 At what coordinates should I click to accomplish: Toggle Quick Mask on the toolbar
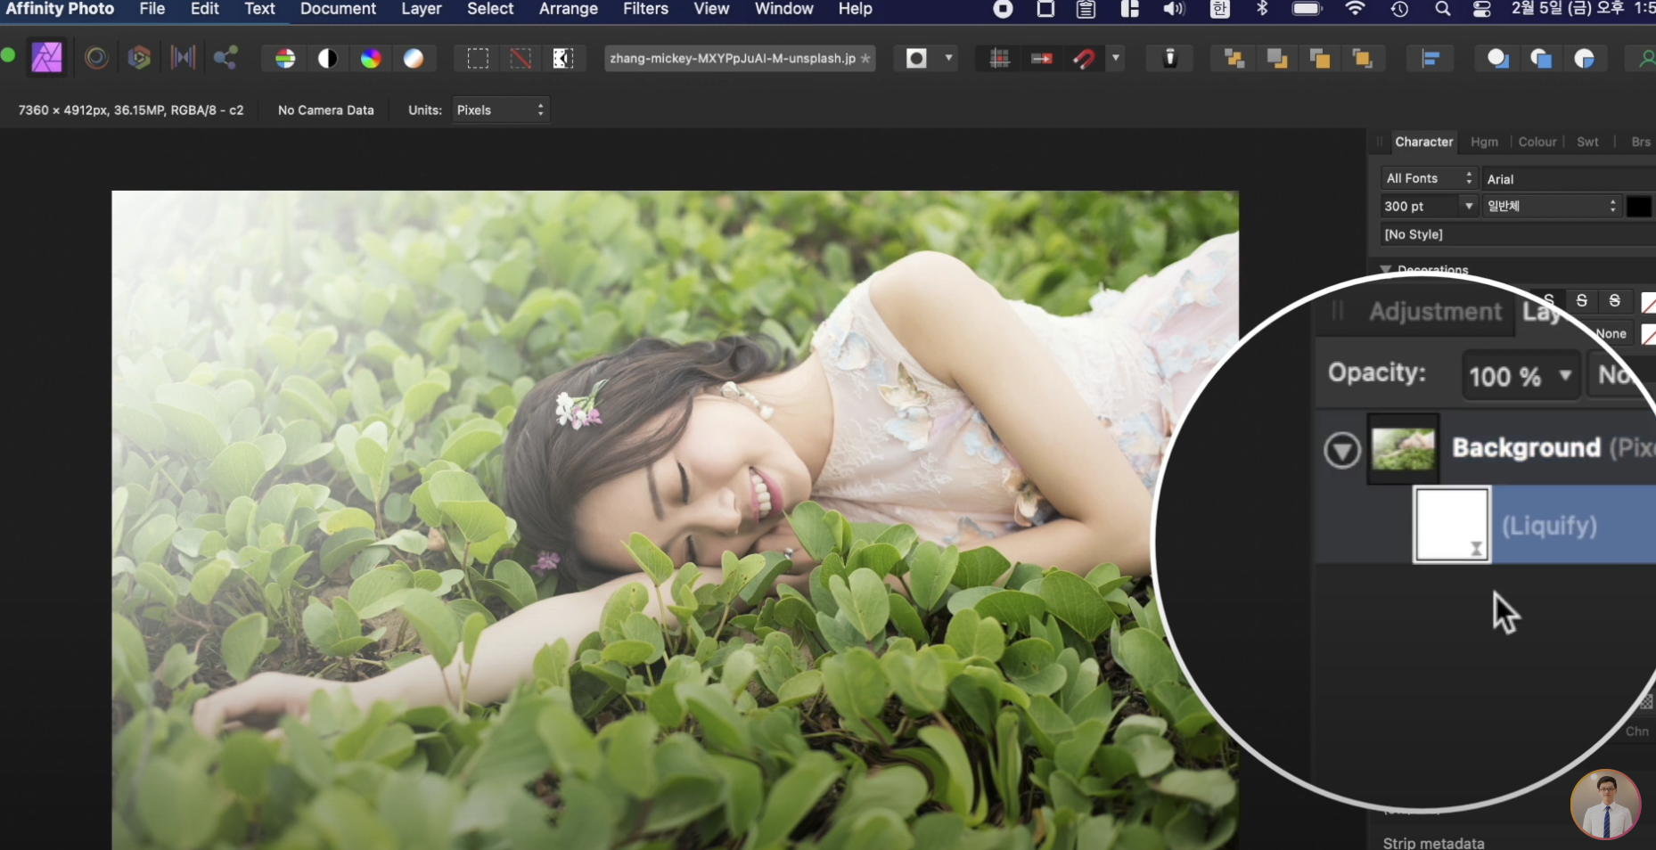tap(916, 59)
